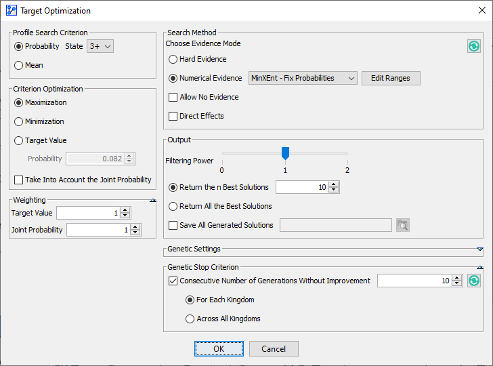Click the Joint Probability weight input field
The width and height of the screenshot is (493, 366).
coord(99,230)
